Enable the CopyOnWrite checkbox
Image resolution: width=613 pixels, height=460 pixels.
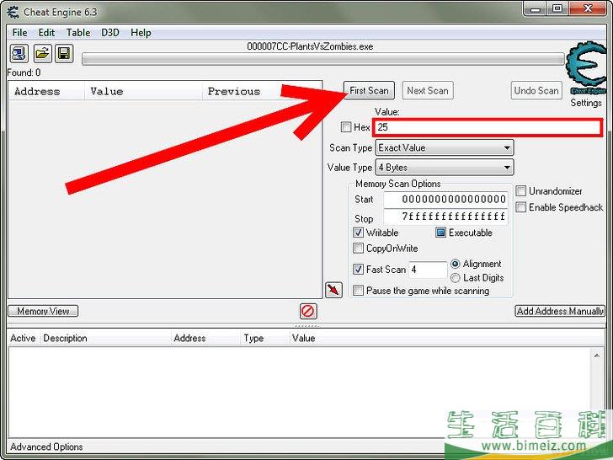point(358,248)
